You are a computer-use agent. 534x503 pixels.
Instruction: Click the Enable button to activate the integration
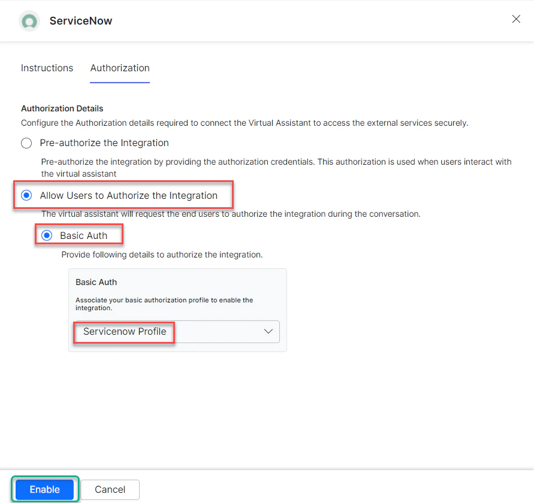(x=44, y=489)
